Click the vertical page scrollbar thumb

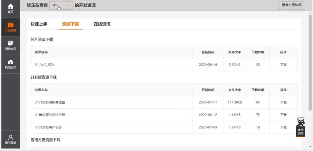pyautogui.click(x=310, y=63)
